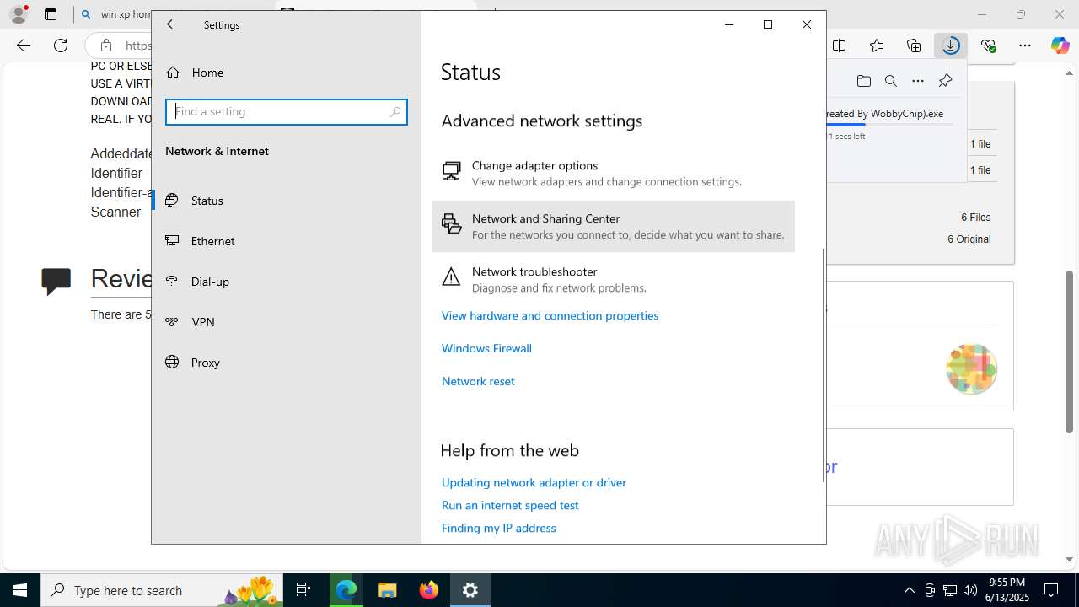Go back in the Settings window
Viewport: 1079px width, 607px height.
[172, 24]
